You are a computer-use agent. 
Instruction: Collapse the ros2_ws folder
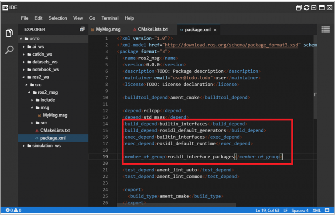[24, 77]
